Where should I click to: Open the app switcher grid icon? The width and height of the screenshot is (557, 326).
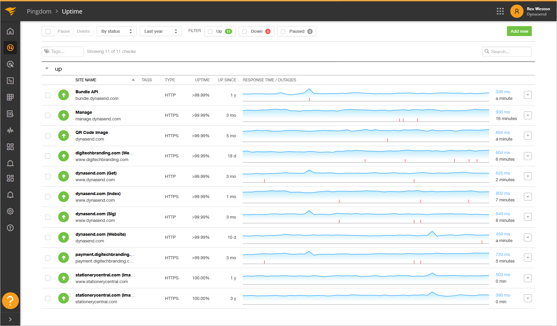coord(500,11)
